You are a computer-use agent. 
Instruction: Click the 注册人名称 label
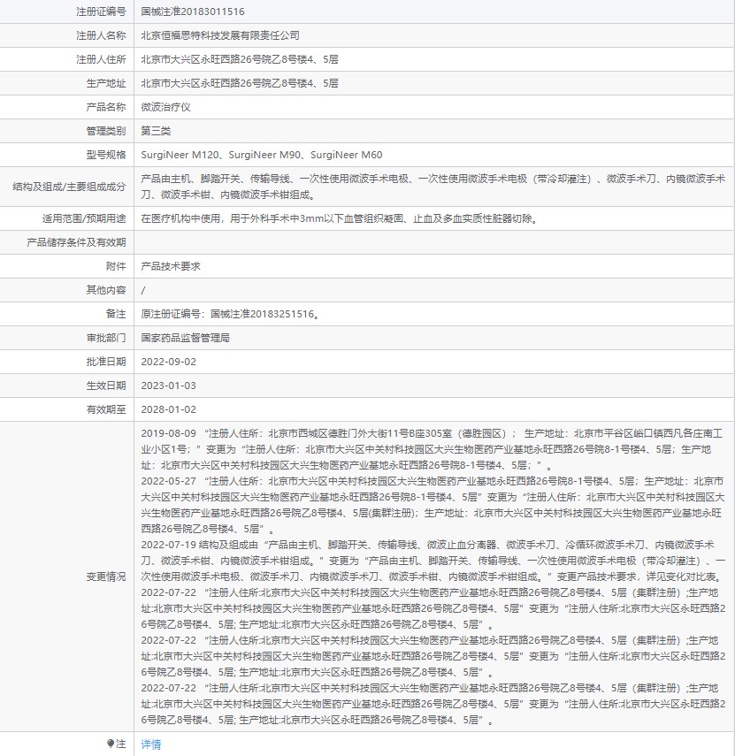coord(101,35)
